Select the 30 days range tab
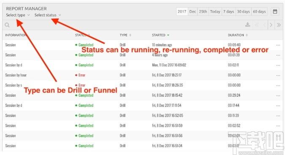 click(244, 12)
